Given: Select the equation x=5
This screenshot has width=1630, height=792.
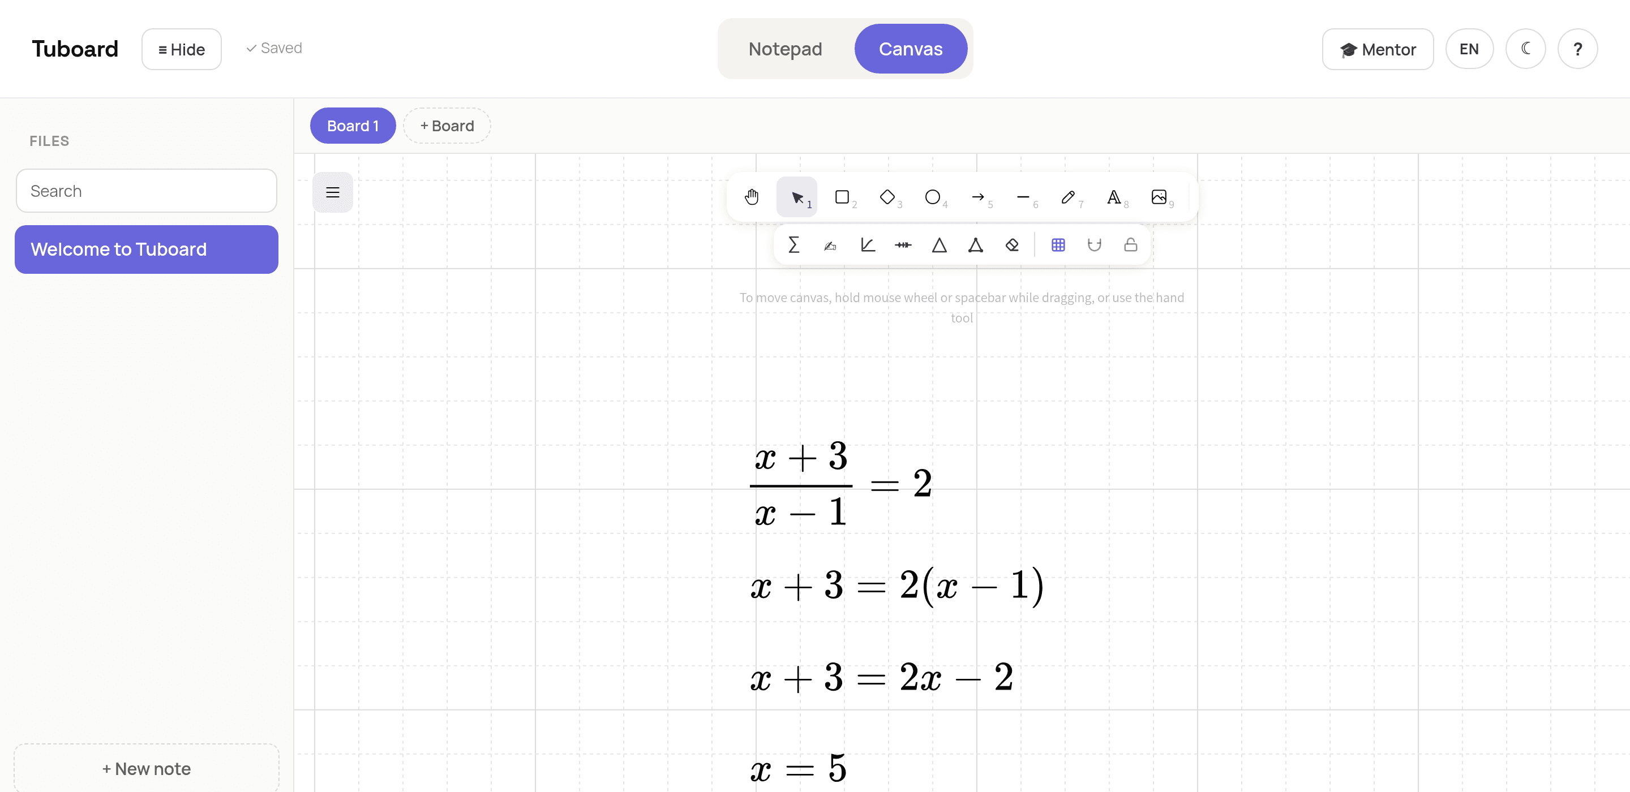Looking at the screenshot, I should coord(799,768).
